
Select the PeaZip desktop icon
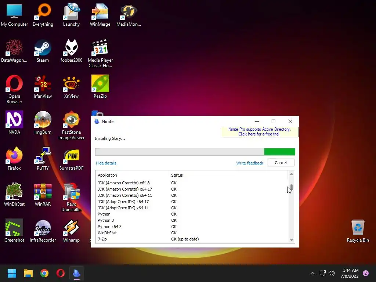pyautogui.click(x=100, y=87)
